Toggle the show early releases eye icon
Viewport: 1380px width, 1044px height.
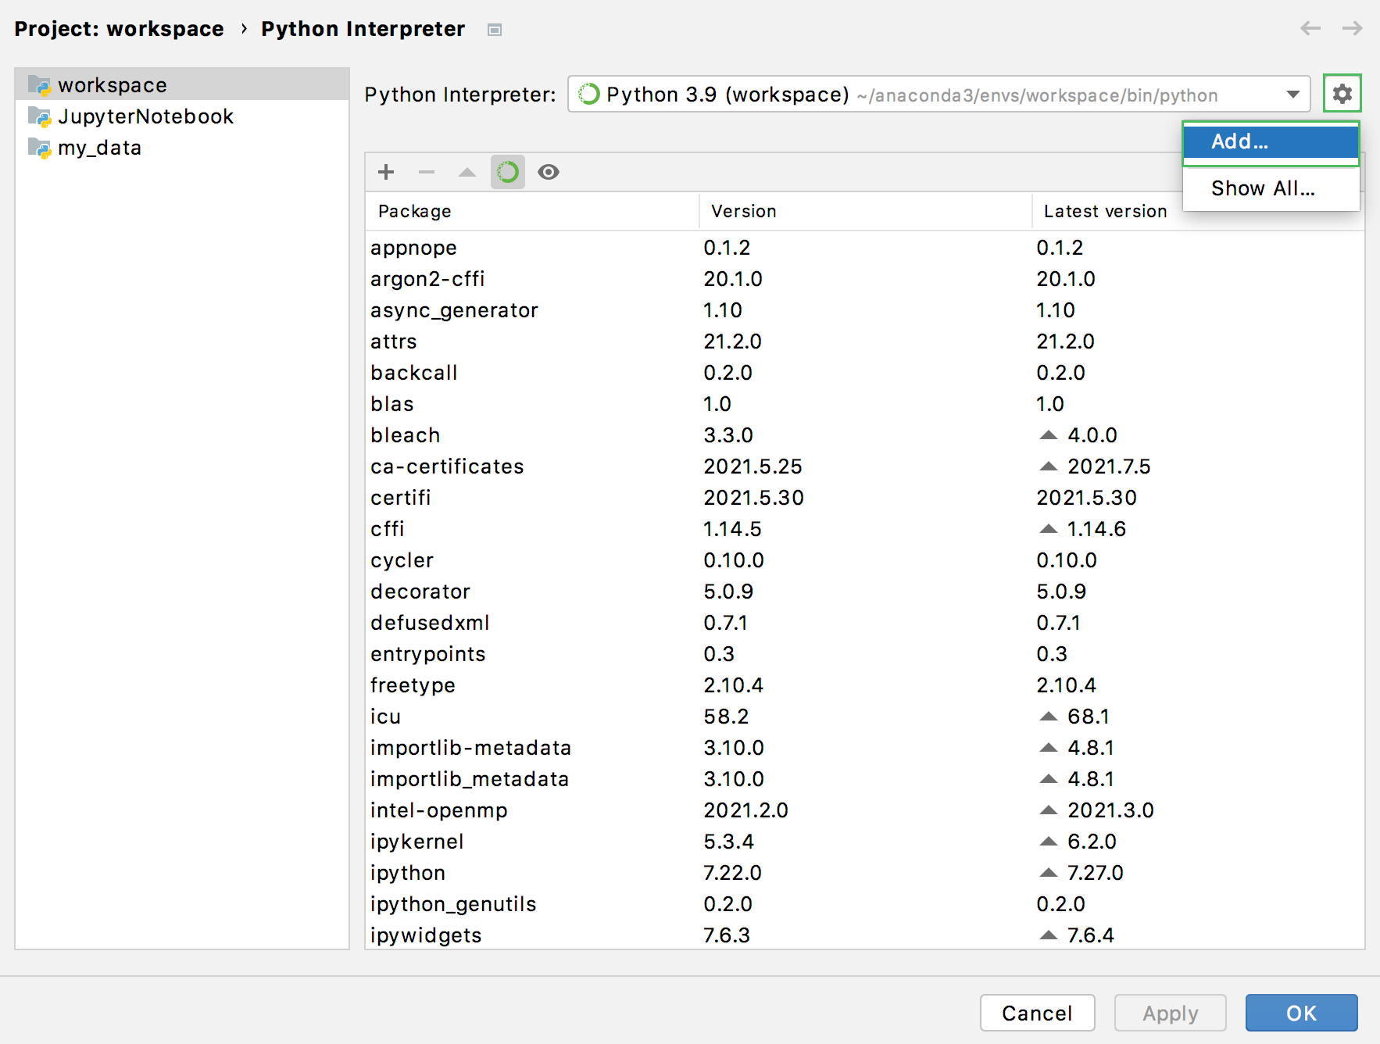pyautogui.click(x=549, y=172)
